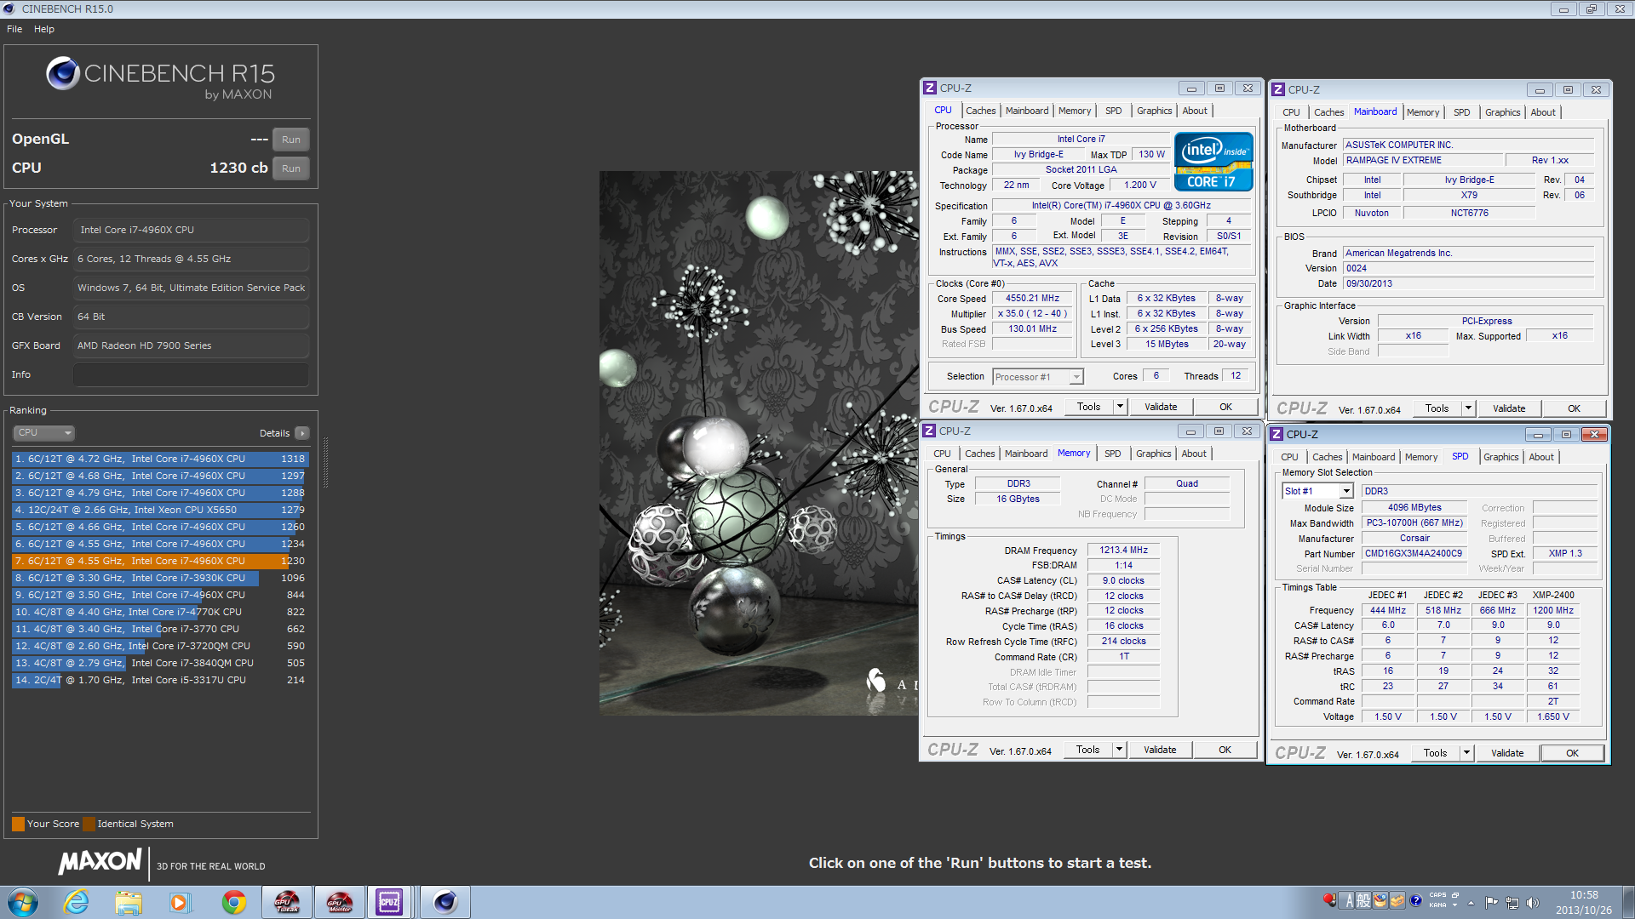
Task: Click the GPU Tweak taskbar icon
Action: click(x=287, y=902)
